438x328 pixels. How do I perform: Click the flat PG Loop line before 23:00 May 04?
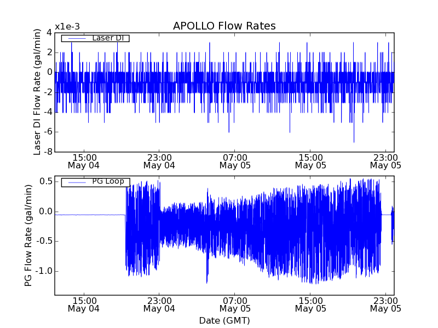coord(90,215)
